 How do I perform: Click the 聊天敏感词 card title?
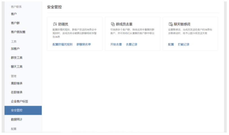(x=182, y=24)
